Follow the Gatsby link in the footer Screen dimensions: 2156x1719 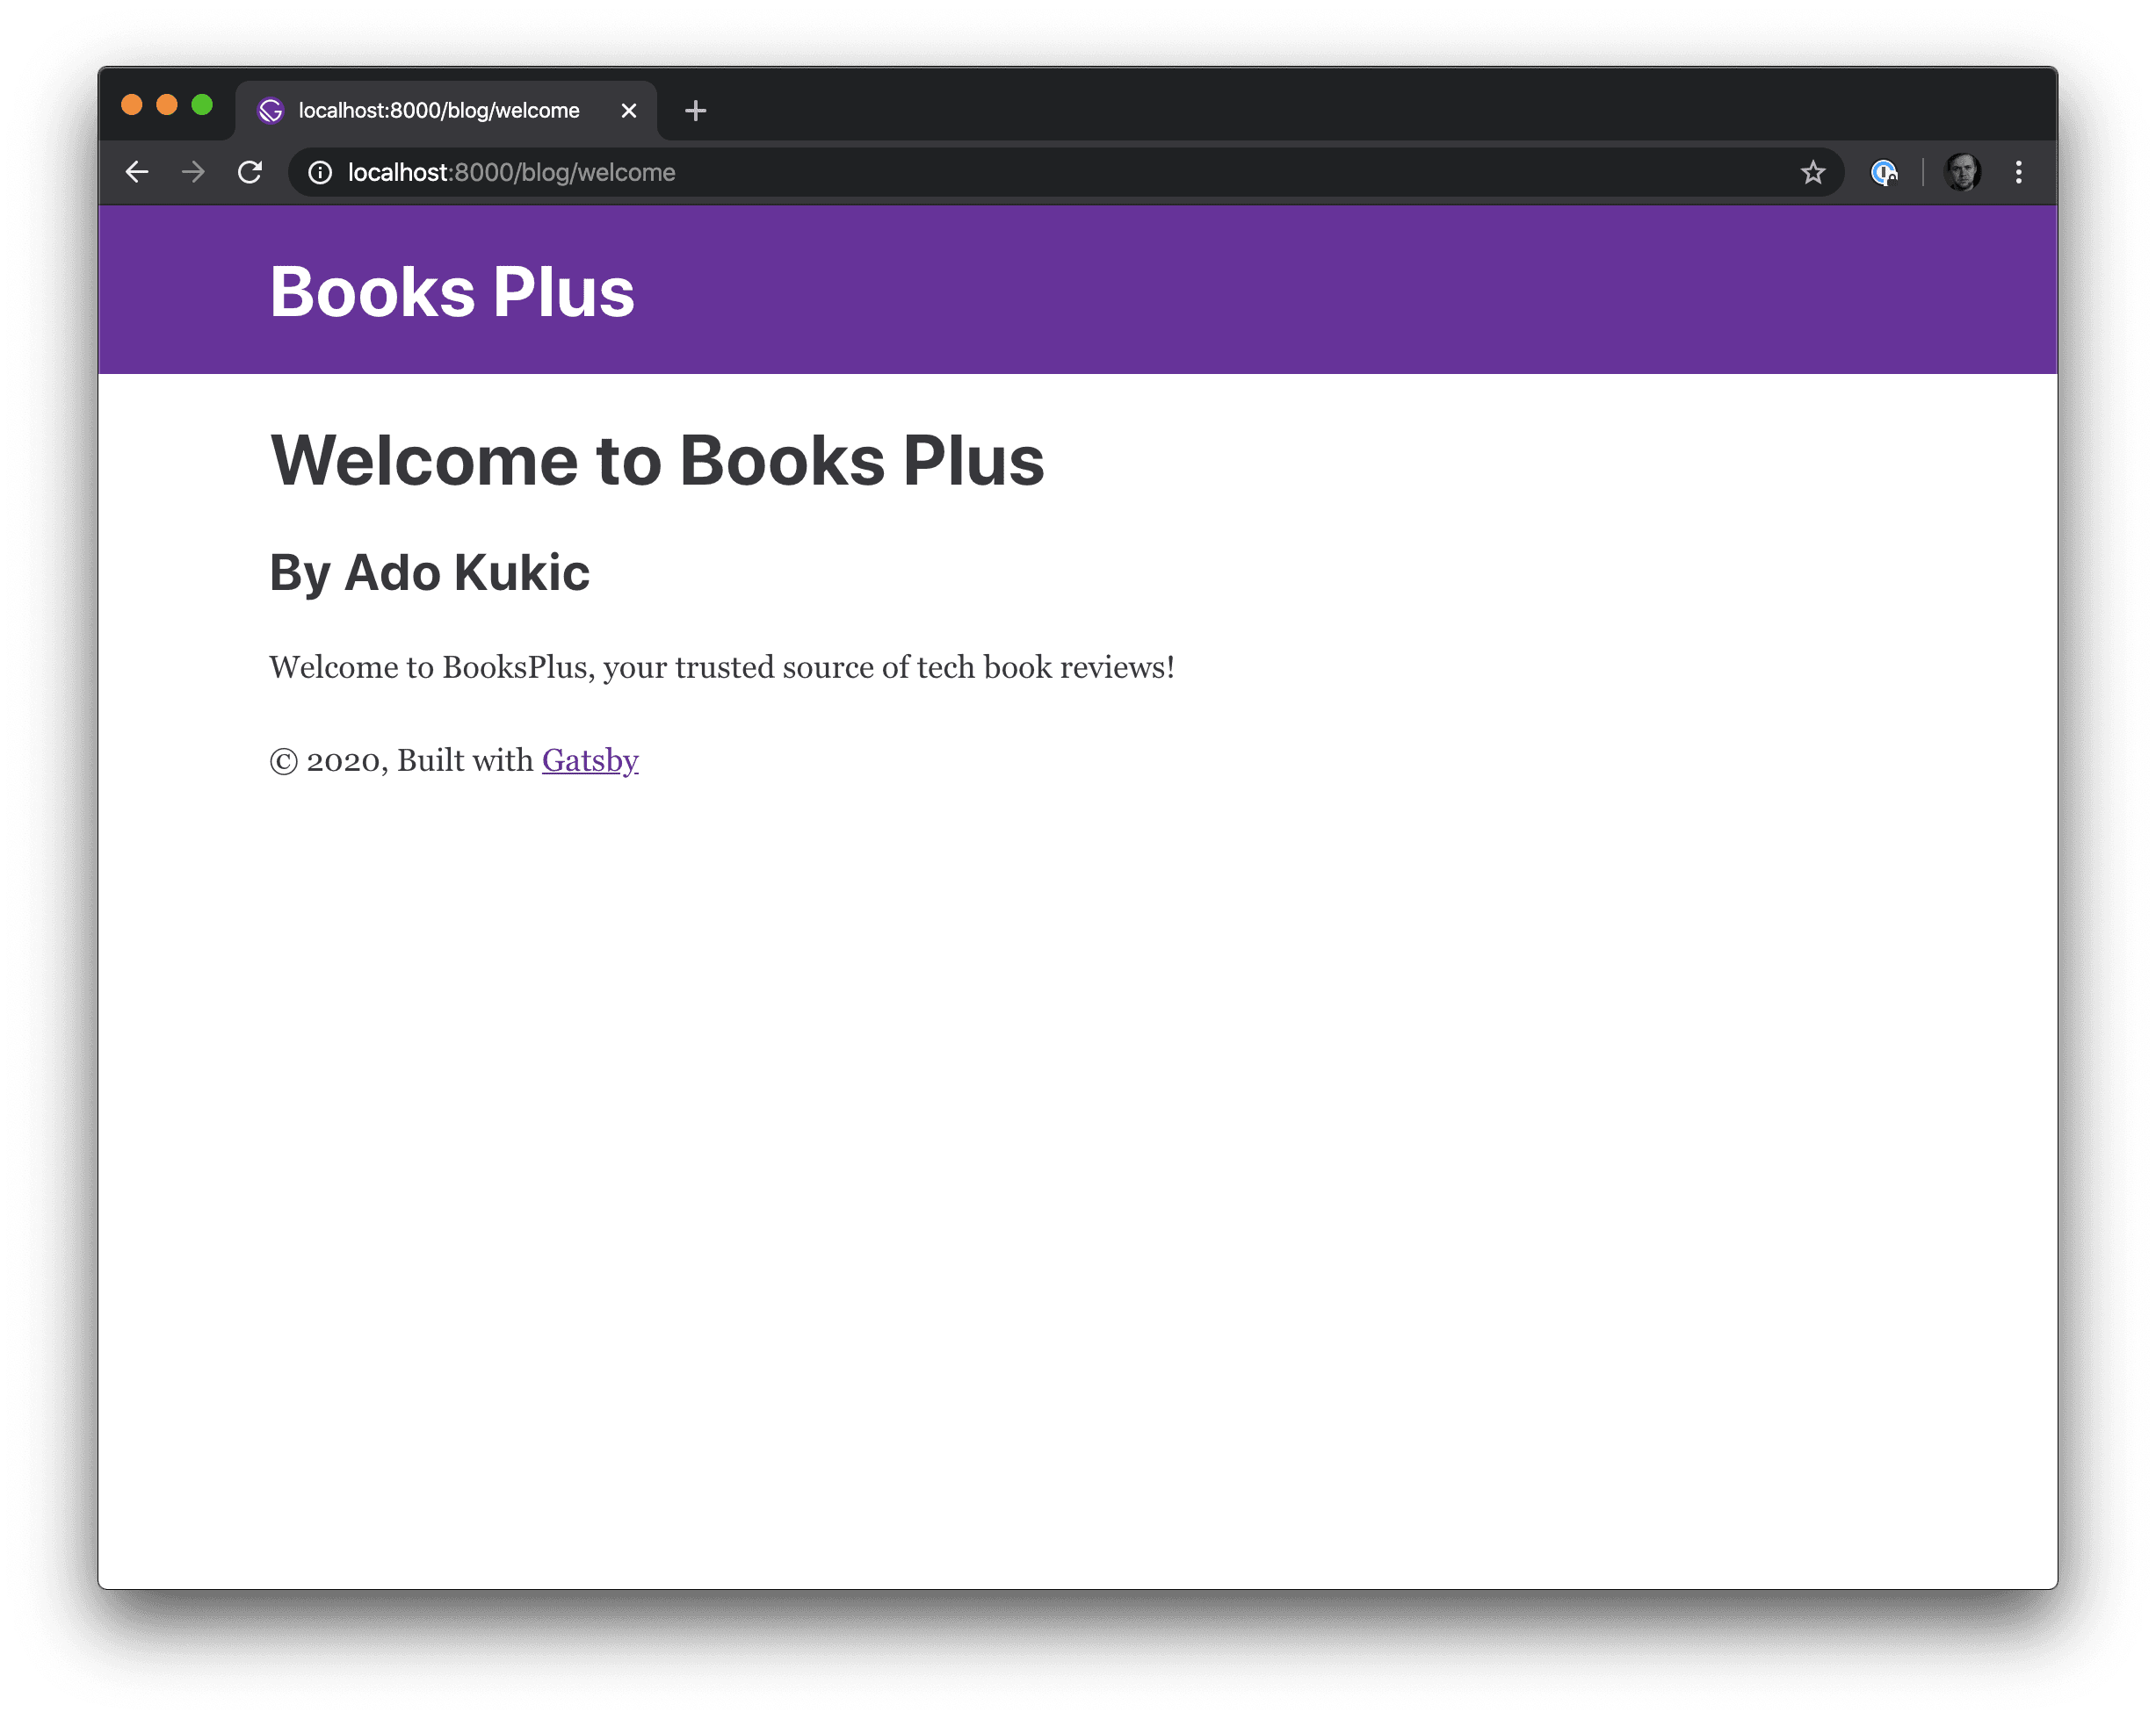(x=590, y=759)
